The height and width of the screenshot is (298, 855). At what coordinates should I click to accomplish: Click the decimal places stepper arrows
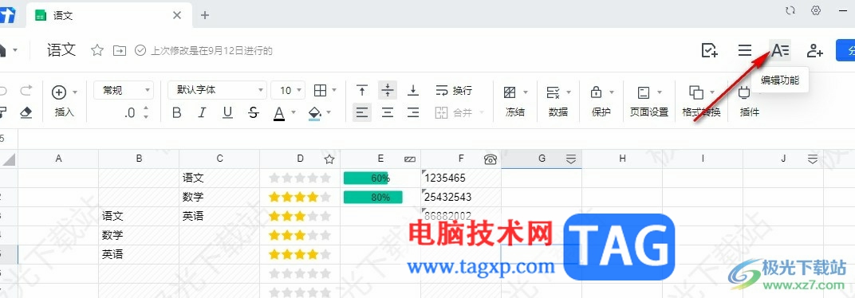click(x=146, y=113)
